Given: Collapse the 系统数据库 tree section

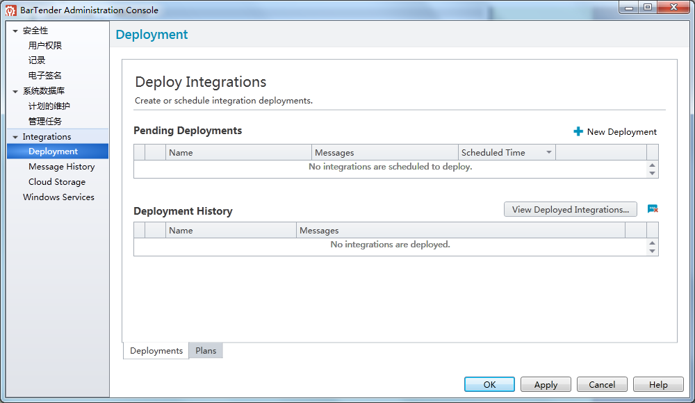Looking at the screenshot, I should point(15,91).
